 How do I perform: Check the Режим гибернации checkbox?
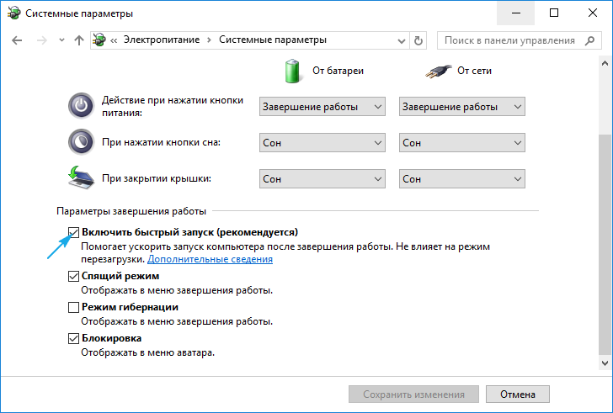tap(73, 307)
